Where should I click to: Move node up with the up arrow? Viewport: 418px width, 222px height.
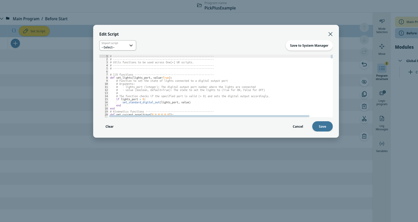tap(364, 27)
